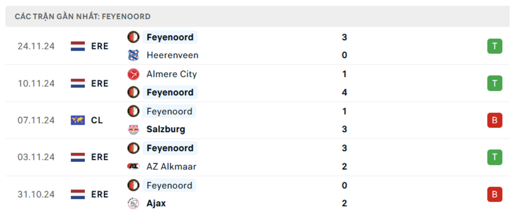
Task: Click the Netherlands flag for 24.11.24 match
Action: tap(78, 46)
